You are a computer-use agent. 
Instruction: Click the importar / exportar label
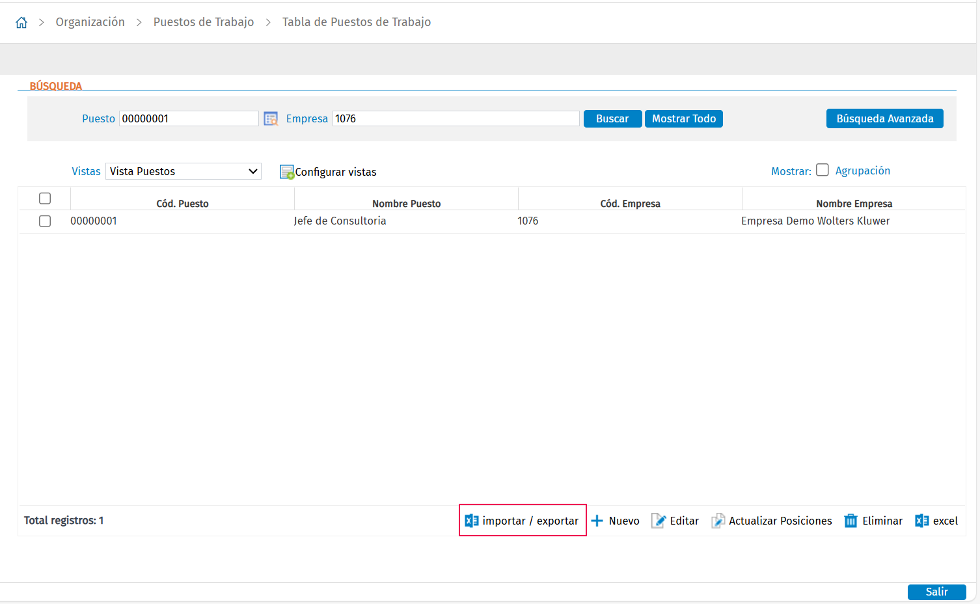coord(530,521)
